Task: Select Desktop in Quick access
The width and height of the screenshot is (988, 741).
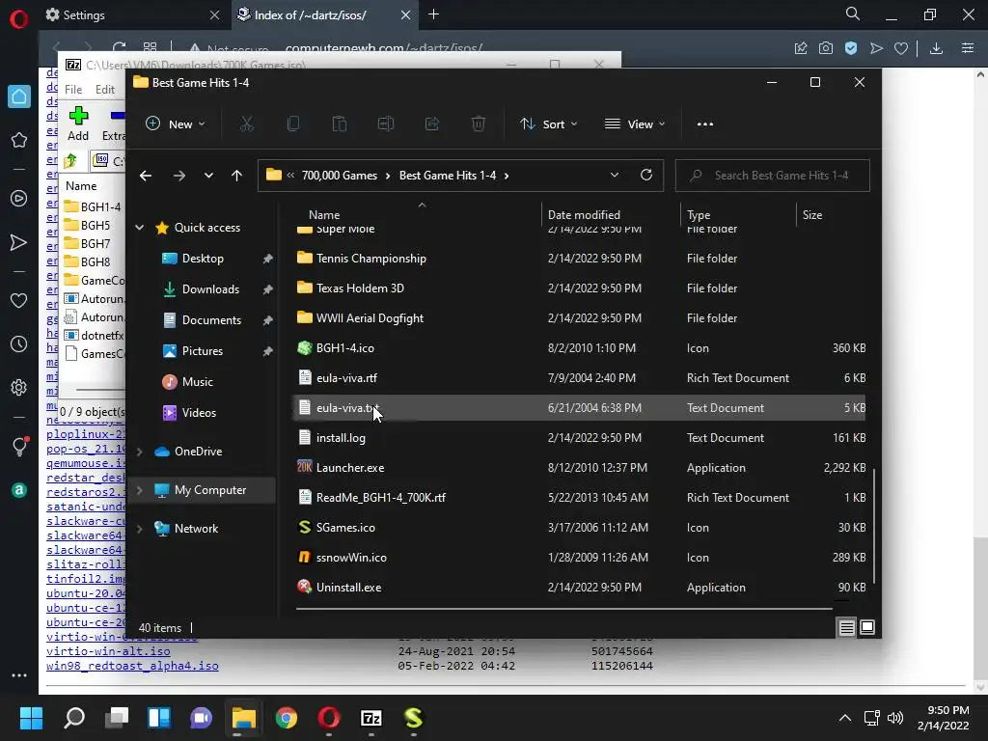Action: click(x=203, y=259)
